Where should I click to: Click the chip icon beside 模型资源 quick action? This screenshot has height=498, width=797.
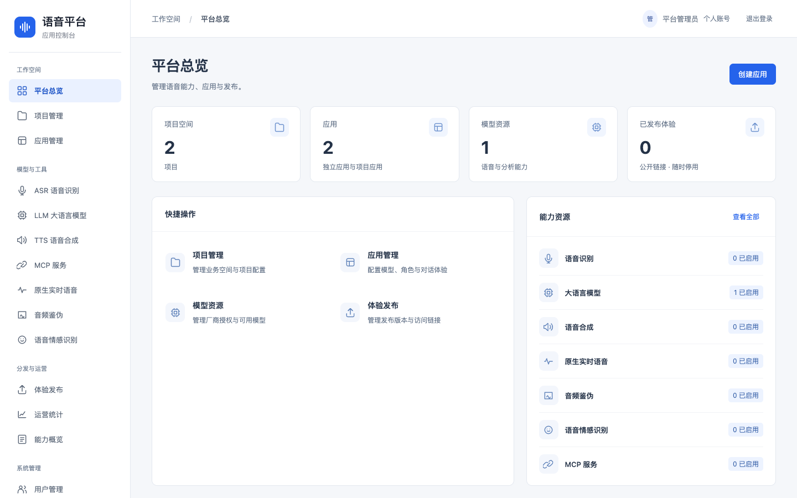coord(175,313)
